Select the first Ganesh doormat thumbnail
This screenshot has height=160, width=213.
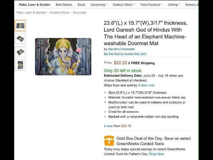click(20, 26)
